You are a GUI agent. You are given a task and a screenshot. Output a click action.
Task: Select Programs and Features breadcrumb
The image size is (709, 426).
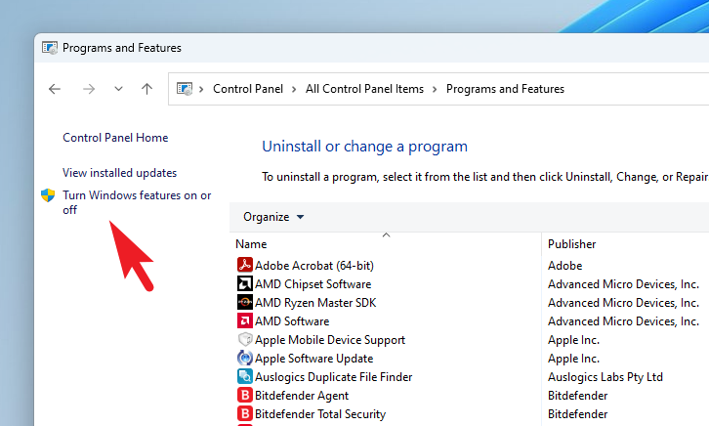[x=505, y=89]
